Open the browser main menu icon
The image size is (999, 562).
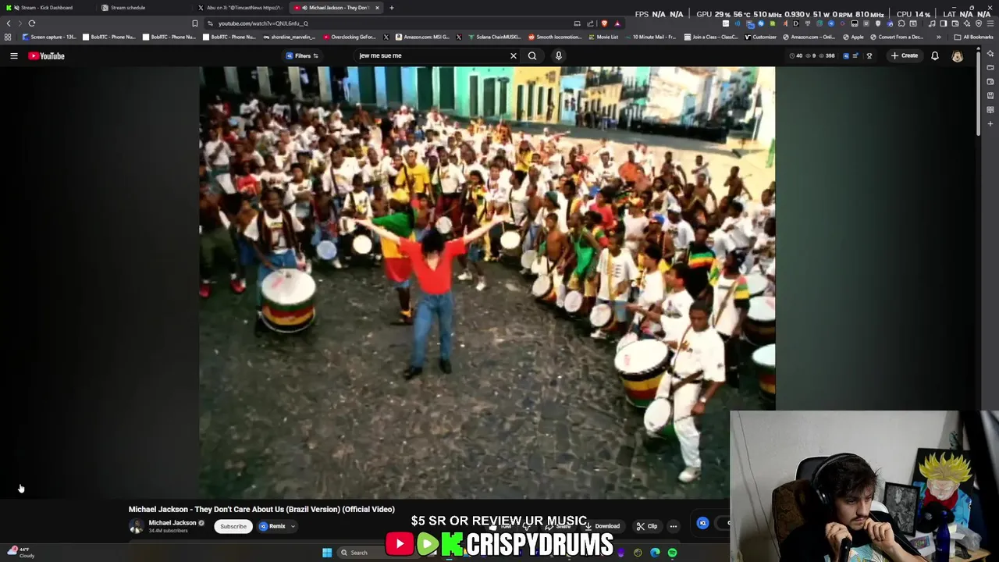[990, 23]
